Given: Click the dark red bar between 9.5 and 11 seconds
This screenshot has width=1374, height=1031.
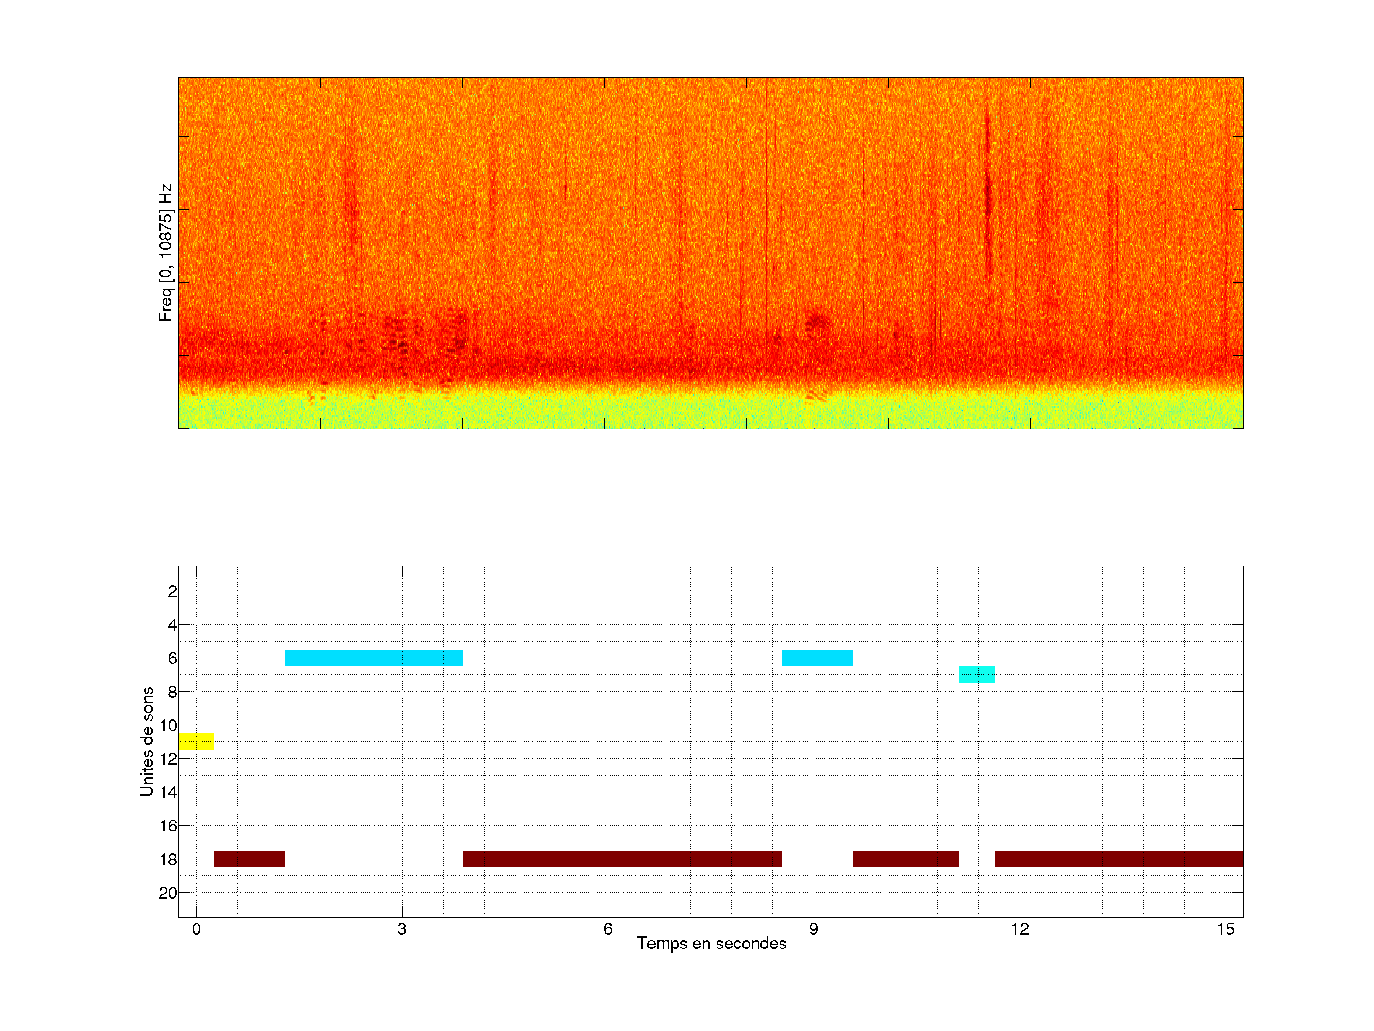Looking at the screenshot, I should pos(906,859).
